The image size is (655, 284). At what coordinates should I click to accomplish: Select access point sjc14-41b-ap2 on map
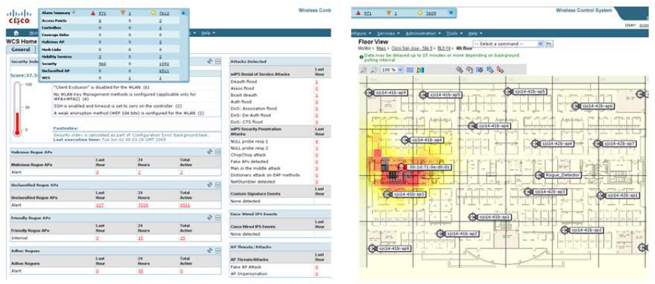[457, 234]
